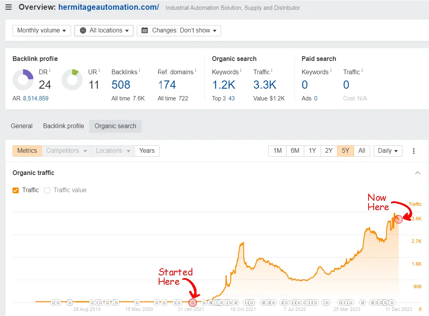Click the Backlinks info icon
Viewport: 429px width, 316px height.
[140, 71]
